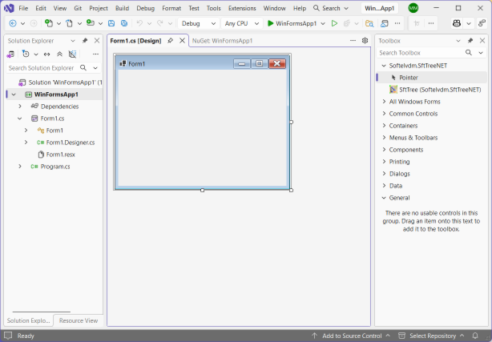
Task: Click the Save All toolbar icon
Action: tap(124, 23)
